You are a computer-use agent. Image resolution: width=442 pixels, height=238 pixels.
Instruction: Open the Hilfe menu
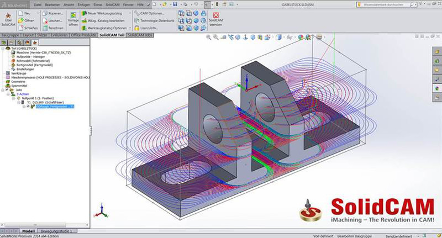click(x=140, y=5)
